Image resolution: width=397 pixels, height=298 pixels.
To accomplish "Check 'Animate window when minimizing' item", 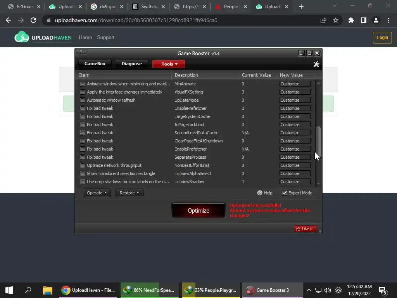I will pyautogui.click(x=82, y=84).
